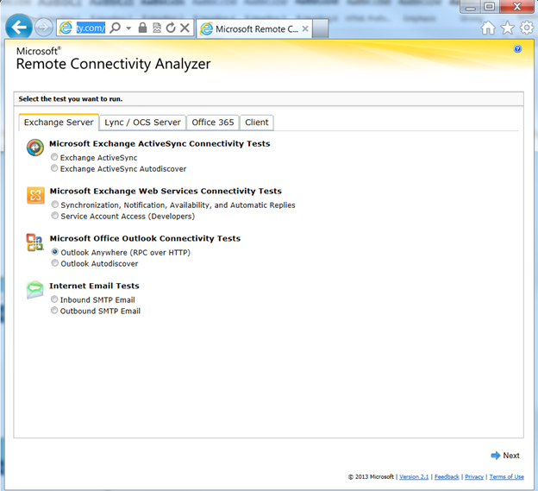The image size is (538, 491).
Task: Open the Favorites star icon
Action: (x=508, y=28)
